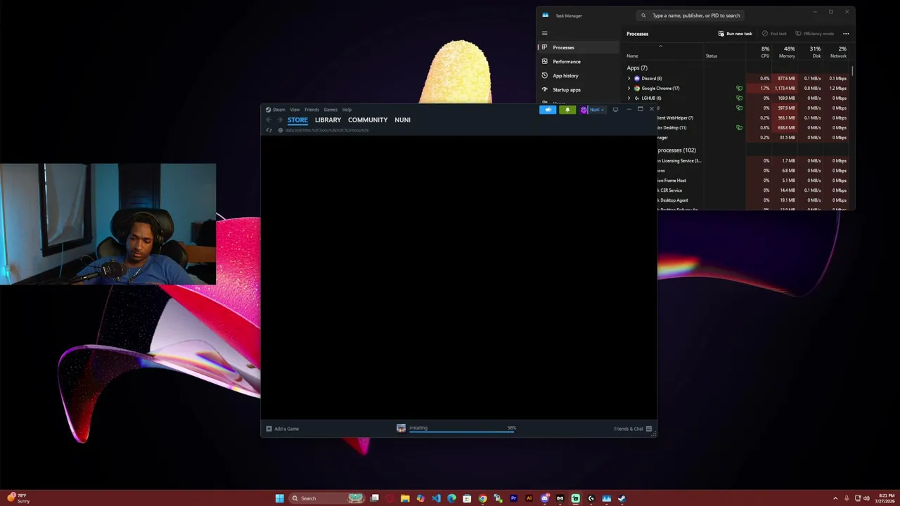Select Performance in Task Manager sidebar
The image size is (900, 506).
[x=579, y=62]
